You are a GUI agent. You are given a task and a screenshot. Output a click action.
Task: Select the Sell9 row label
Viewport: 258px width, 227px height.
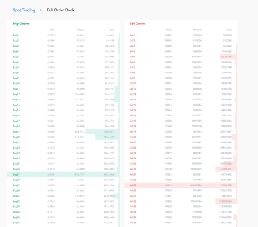point(132,78)
